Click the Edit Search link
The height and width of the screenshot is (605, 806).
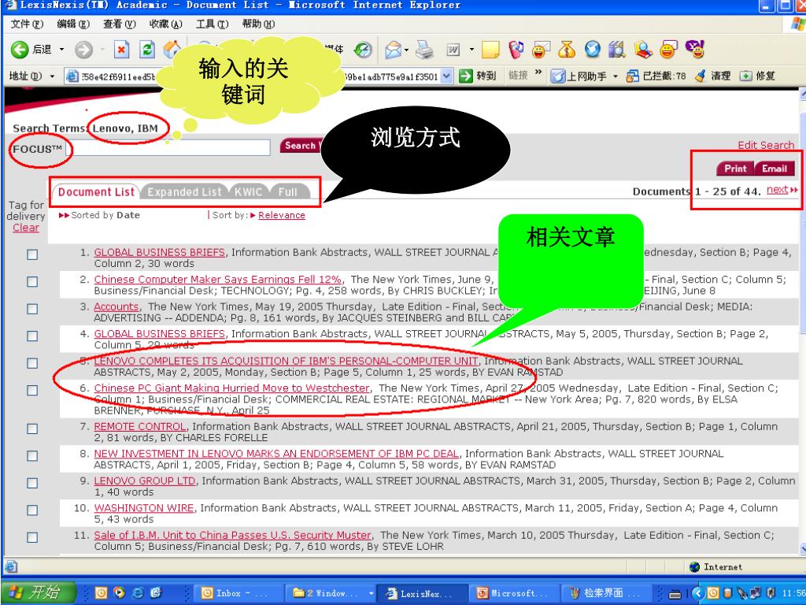[766, 145]
